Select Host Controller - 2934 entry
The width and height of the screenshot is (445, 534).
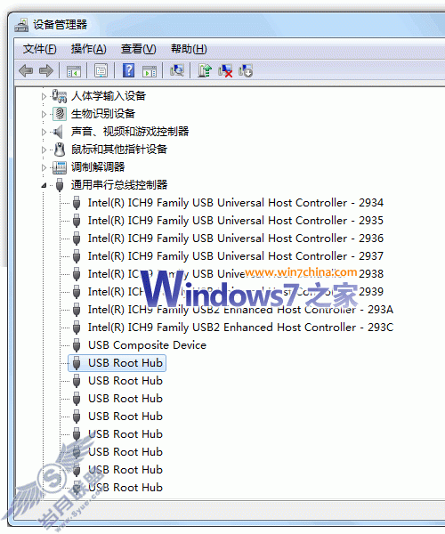(x=236, y=203)
